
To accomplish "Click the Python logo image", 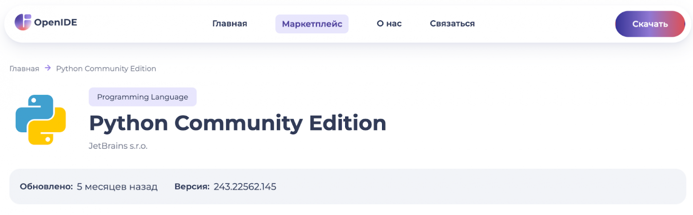I will coord(41,120).
